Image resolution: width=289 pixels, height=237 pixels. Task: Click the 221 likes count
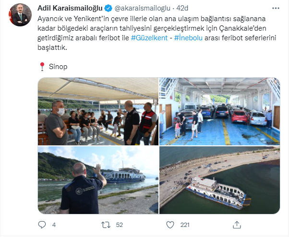click(185, 225)
